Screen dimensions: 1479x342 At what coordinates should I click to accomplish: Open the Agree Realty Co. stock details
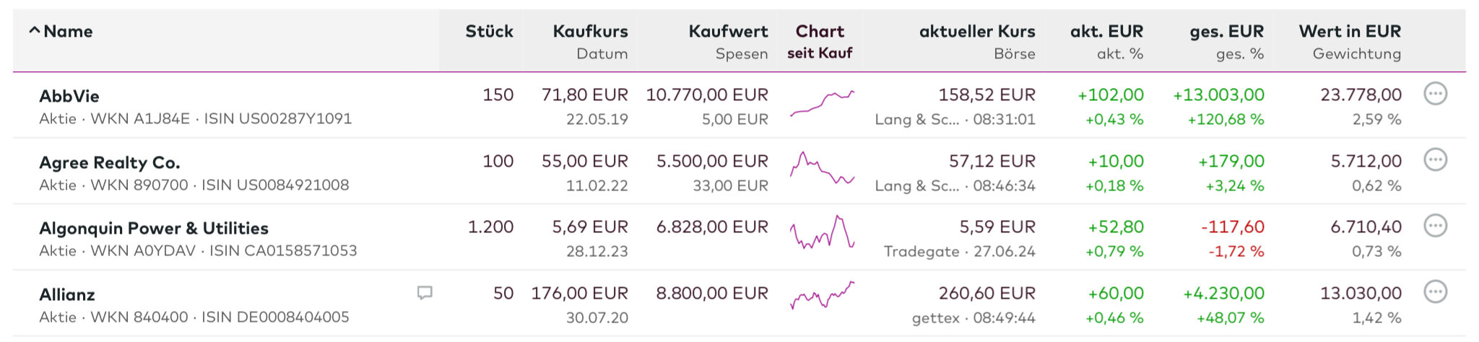(x=109, y=162)
